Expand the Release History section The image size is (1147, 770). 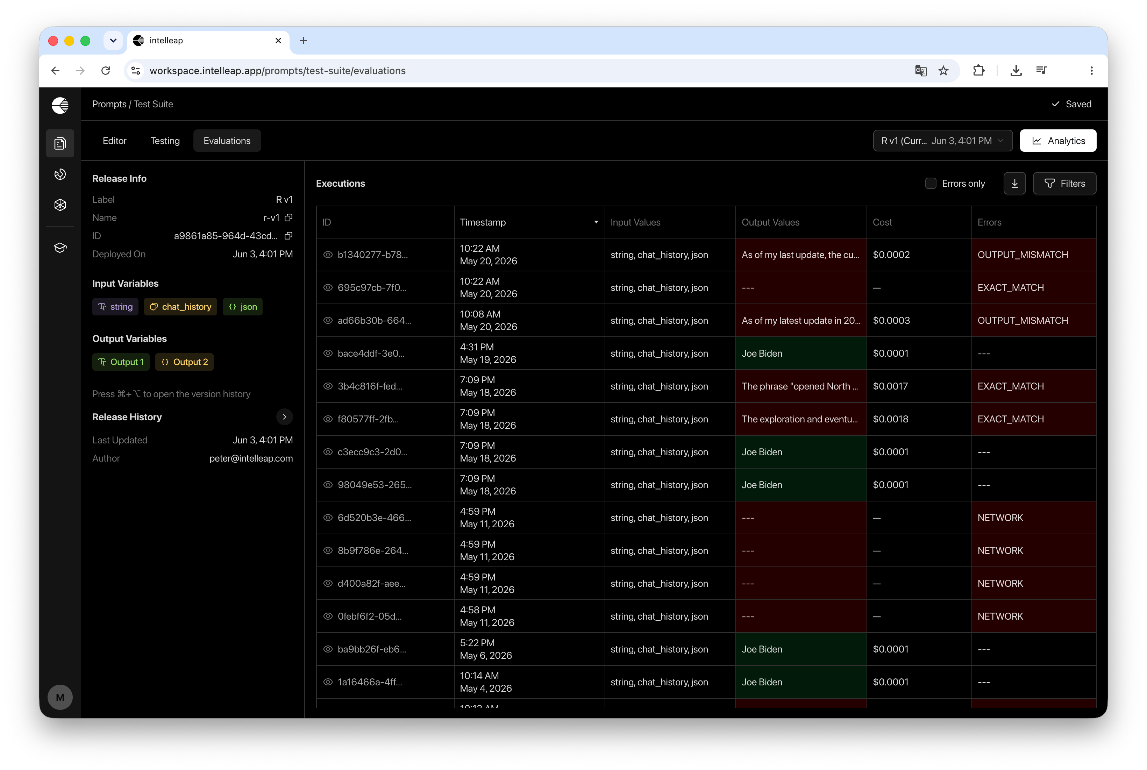point(284,417)
